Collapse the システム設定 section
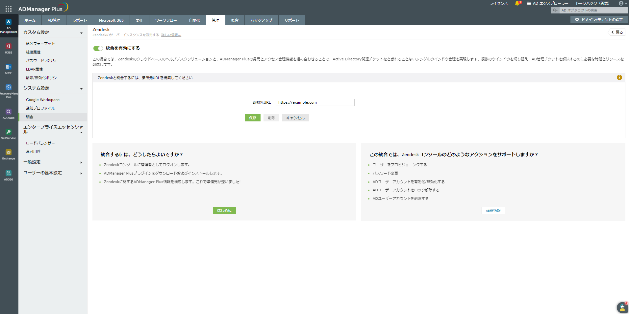629x314 pixels. [x=81, y=89]
